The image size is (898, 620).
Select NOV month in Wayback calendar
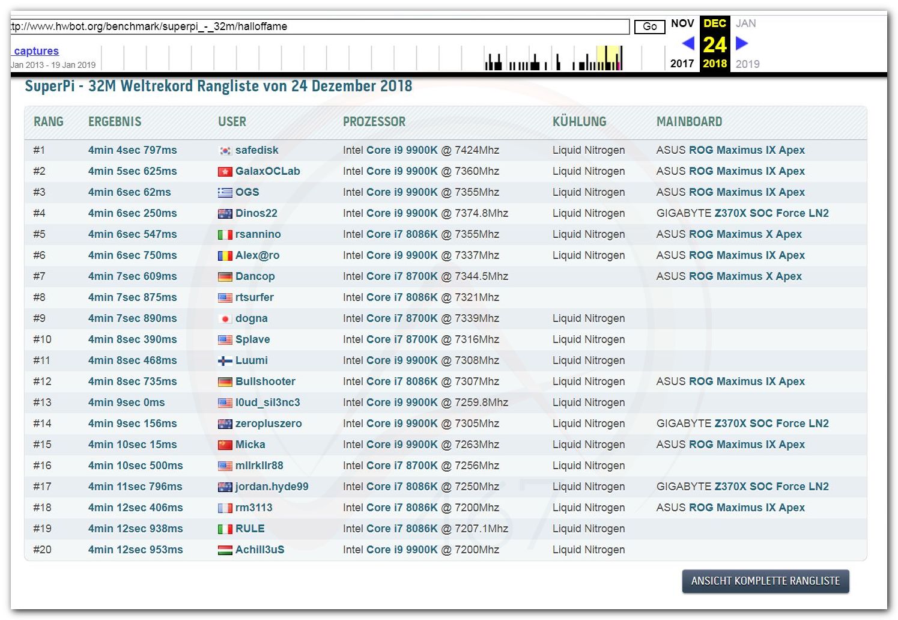(x=682, y=23)
